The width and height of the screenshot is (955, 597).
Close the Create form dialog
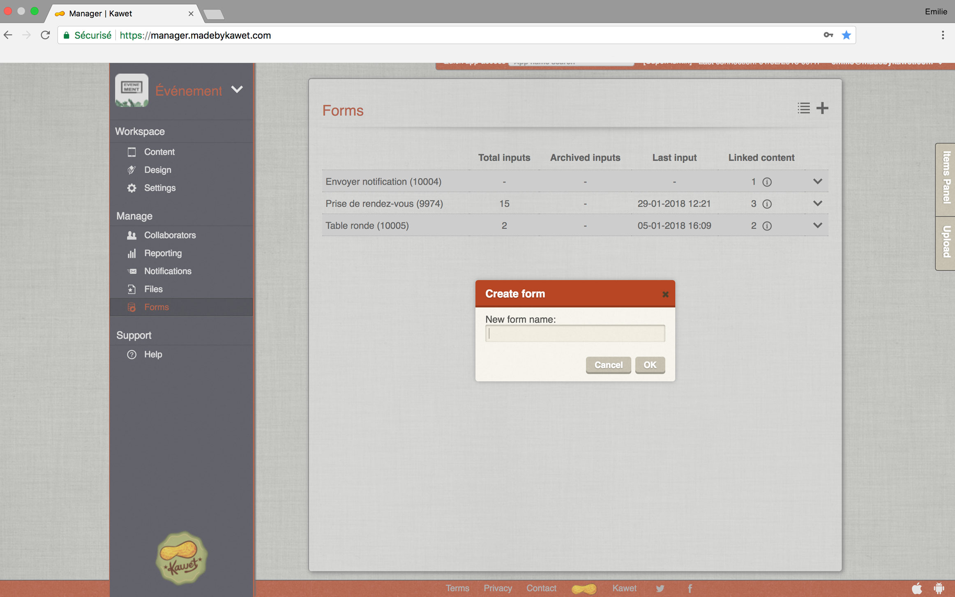pos(665,294)
